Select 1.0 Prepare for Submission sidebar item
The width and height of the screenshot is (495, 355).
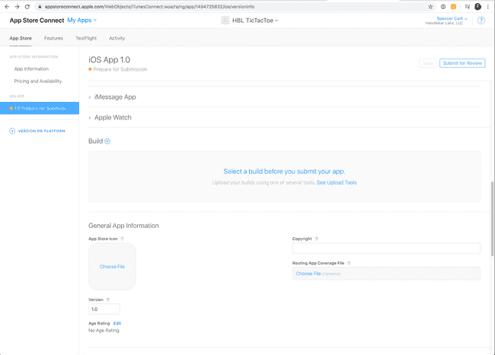pos(40,108)
